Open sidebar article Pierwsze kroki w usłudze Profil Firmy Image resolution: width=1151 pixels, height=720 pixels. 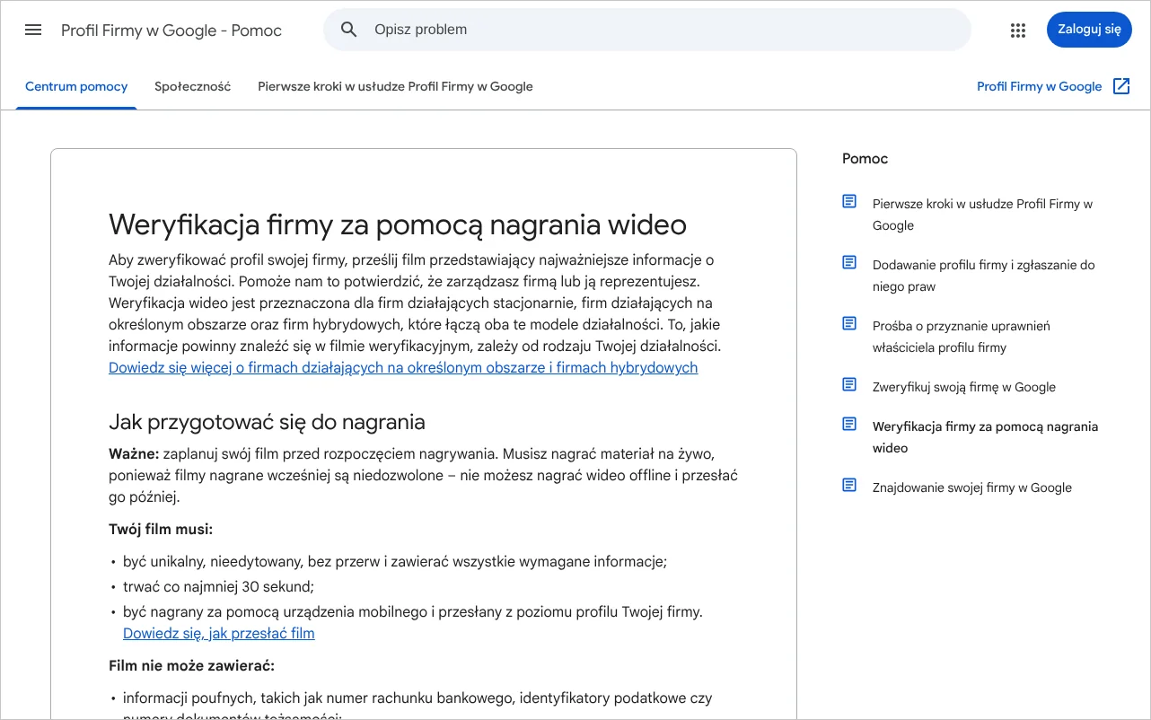click(983, 215)
